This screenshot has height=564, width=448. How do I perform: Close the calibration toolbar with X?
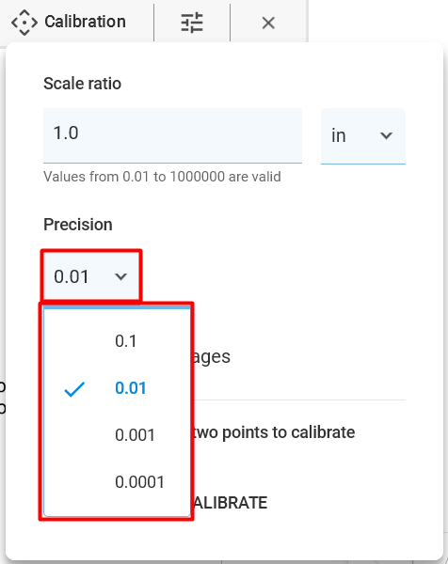pos(268,23)
